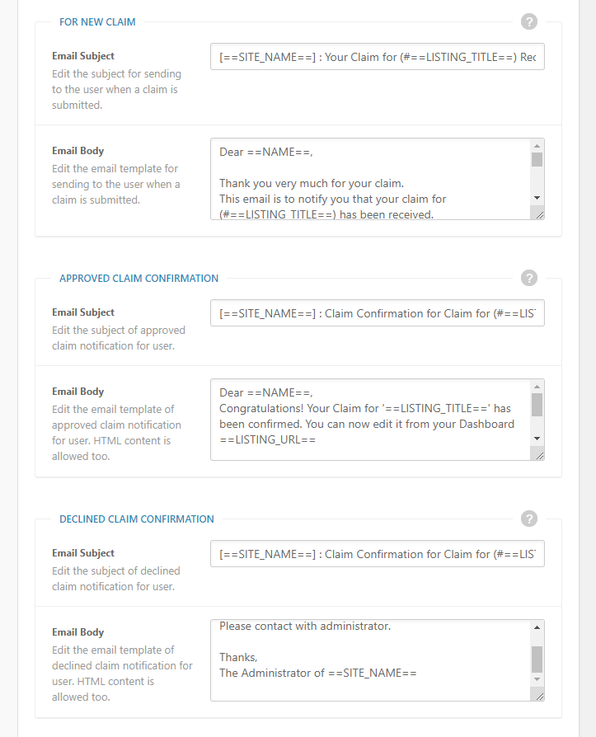Open help for DECLINED CLAIM CONFIRMATION section

[529, 519]
